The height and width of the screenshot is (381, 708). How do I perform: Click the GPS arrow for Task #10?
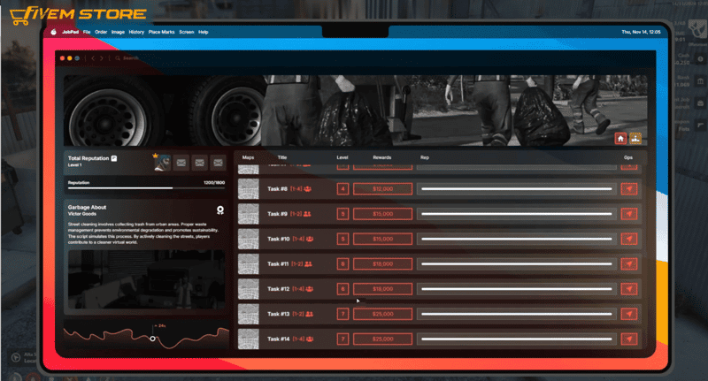[x=629, y=239]
